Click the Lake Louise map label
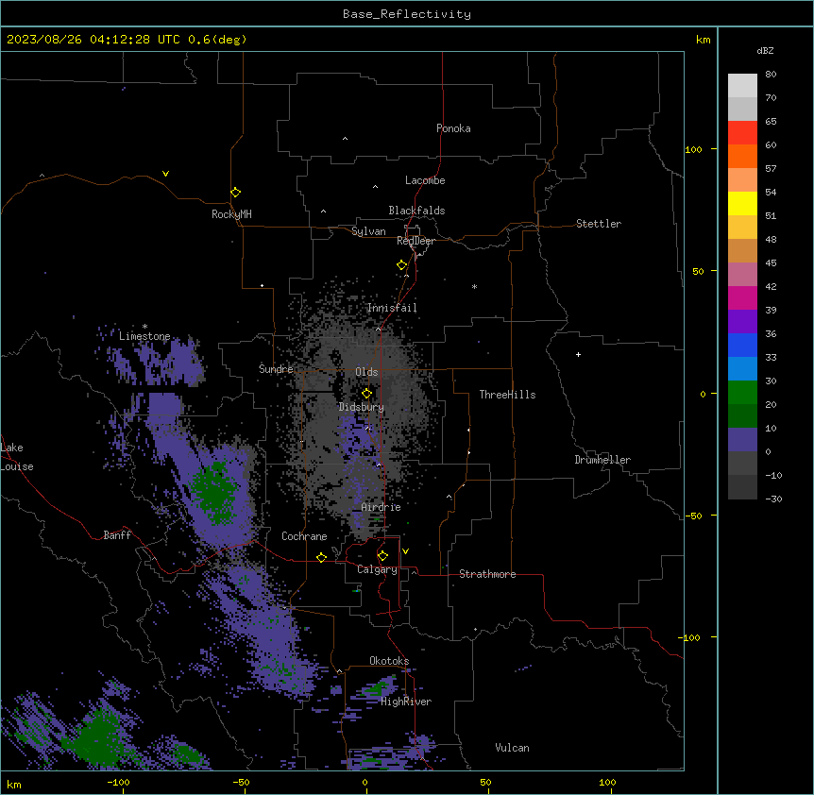Screen dimensions: 814x795 (x=17, y=457)
